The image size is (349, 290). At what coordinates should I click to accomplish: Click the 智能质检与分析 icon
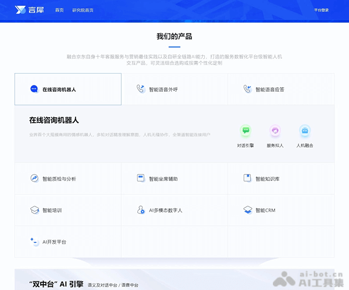click(x=34, y=179)
